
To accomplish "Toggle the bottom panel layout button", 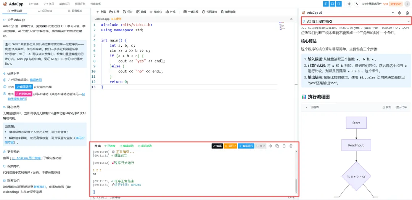I will pos(333,4).
